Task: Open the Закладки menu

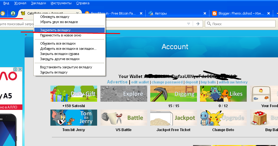Action: click(x=39, y=3)
